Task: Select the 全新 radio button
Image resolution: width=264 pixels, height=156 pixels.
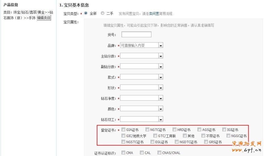Action: pyautogui.click(x=86, y=13)
